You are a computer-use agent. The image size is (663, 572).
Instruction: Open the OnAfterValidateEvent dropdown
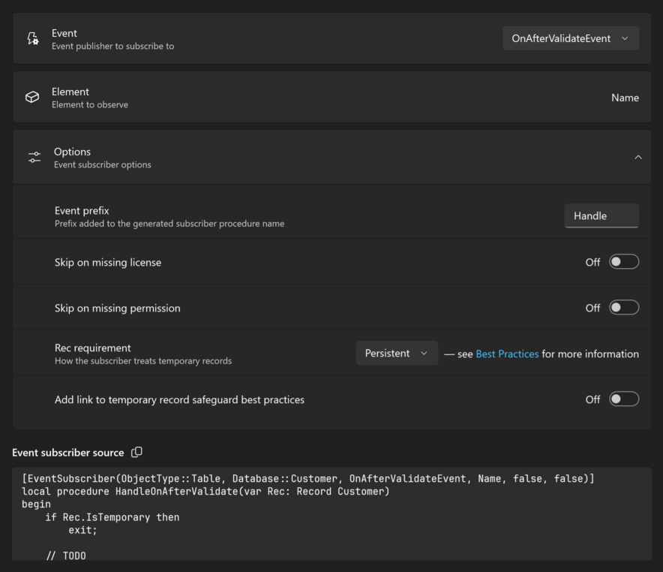pyautogui.click(x=571, y=38)
